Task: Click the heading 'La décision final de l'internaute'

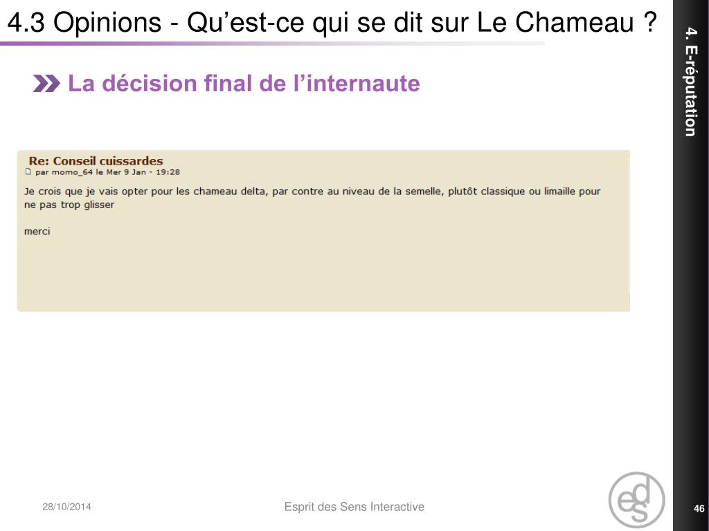Action: (244, 84)
